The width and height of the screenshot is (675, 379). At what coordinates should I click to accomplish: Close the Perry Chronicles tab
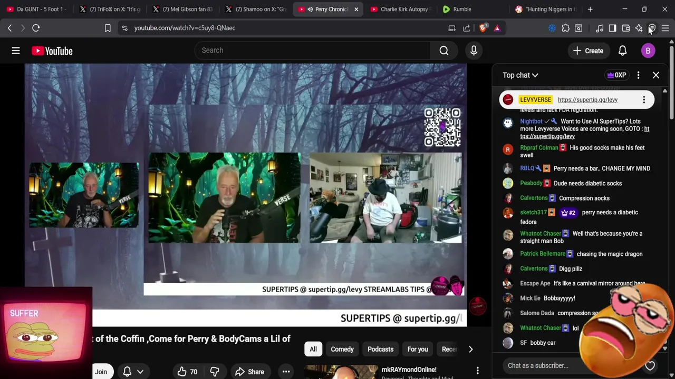pos(356,9)
